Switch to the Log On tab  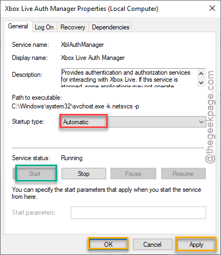point(45,27)
